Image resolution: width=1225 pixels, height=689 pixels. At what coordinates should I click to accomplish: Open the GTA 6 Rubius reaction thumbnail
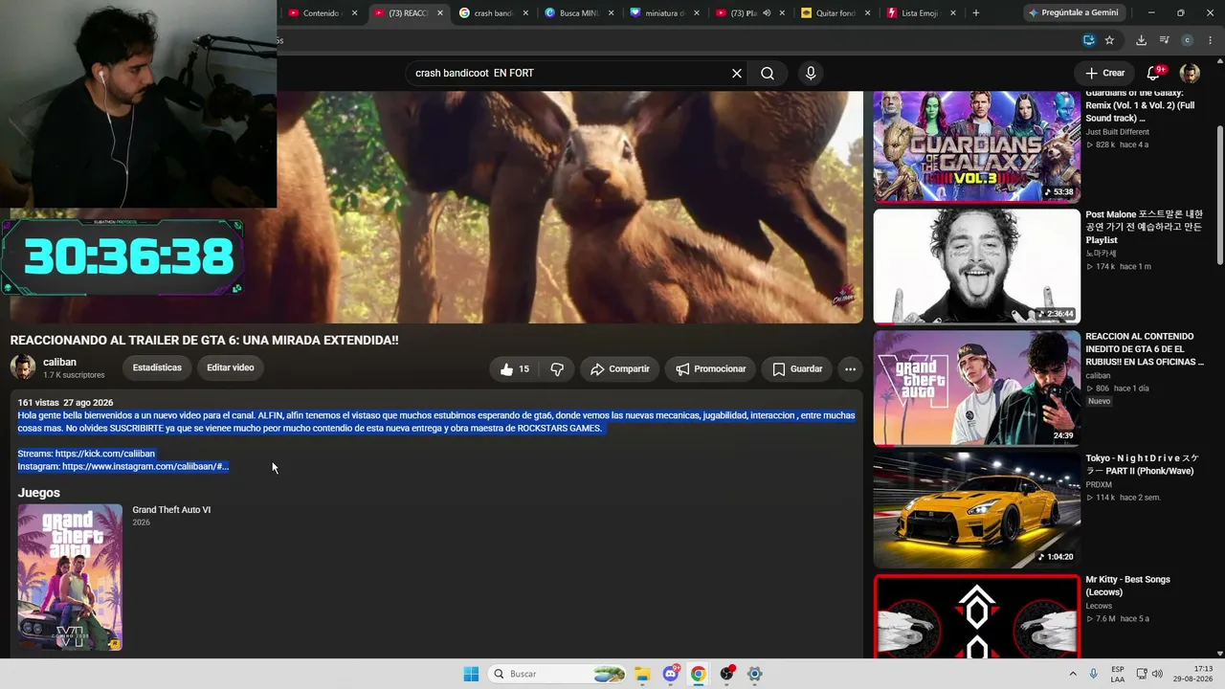click(977, 388)
